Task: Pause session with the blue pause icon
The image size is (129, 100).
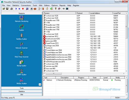Action: [19, 9]
